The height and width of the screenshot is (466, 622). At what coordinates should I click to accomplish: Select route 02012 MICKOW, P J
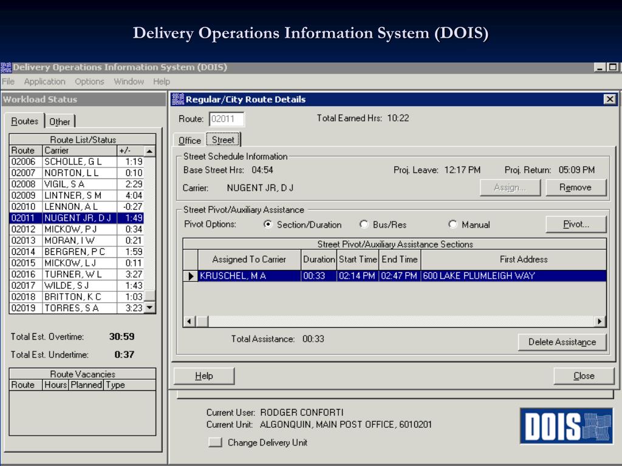[x=77, y=229]
